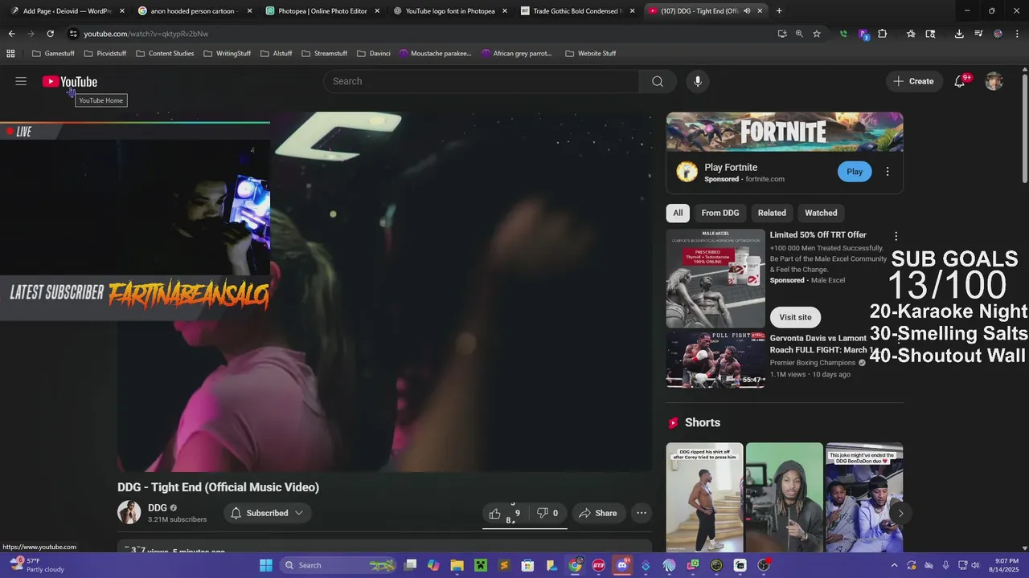Open the African grey parrot bookmark
The width and height of the screenshot is (1029, 578).
[517, 54]
